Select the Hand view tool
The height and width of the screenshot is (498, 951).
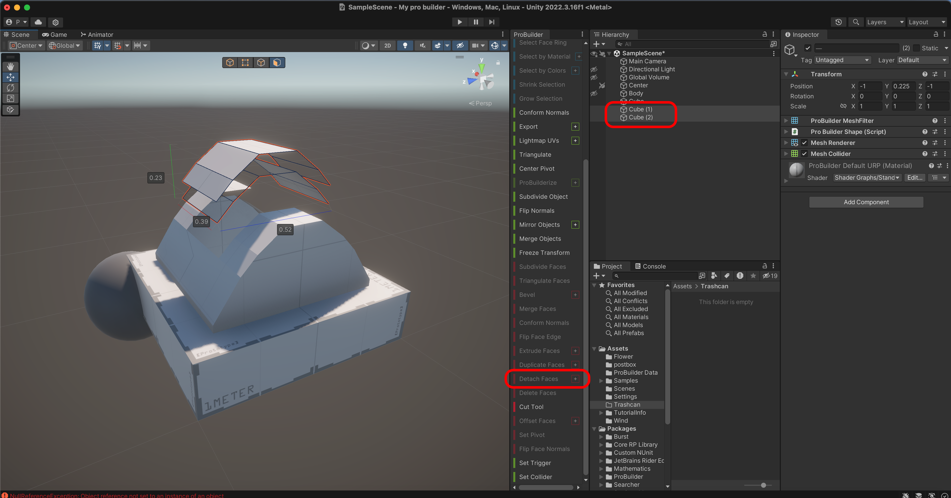10,67
